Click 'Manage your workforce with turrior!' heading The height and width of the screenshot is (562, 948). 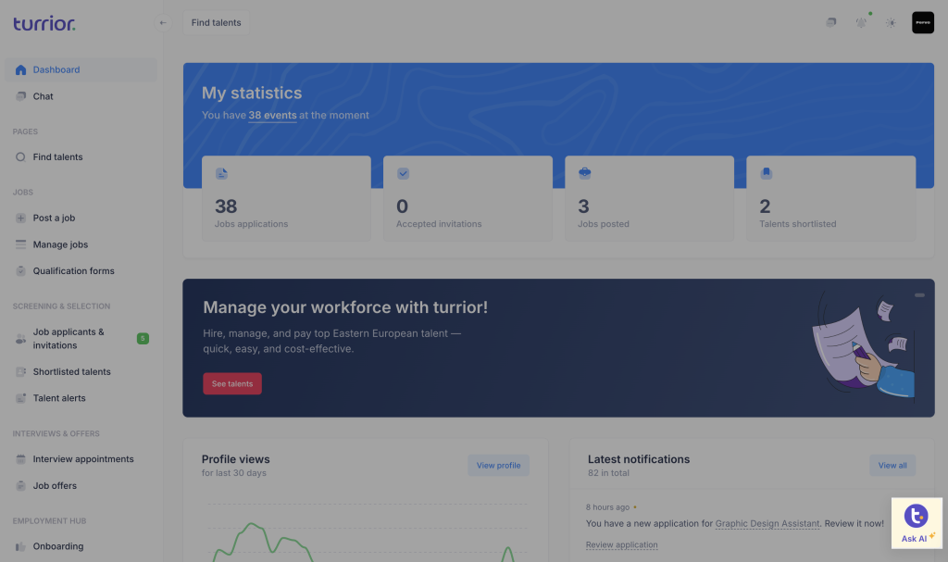pos(345,307)
